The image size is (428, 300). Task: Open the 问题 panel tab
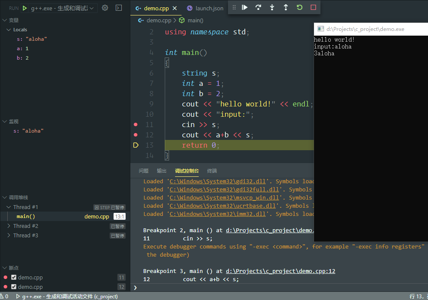pyautogui.click(x=144, y=171)
